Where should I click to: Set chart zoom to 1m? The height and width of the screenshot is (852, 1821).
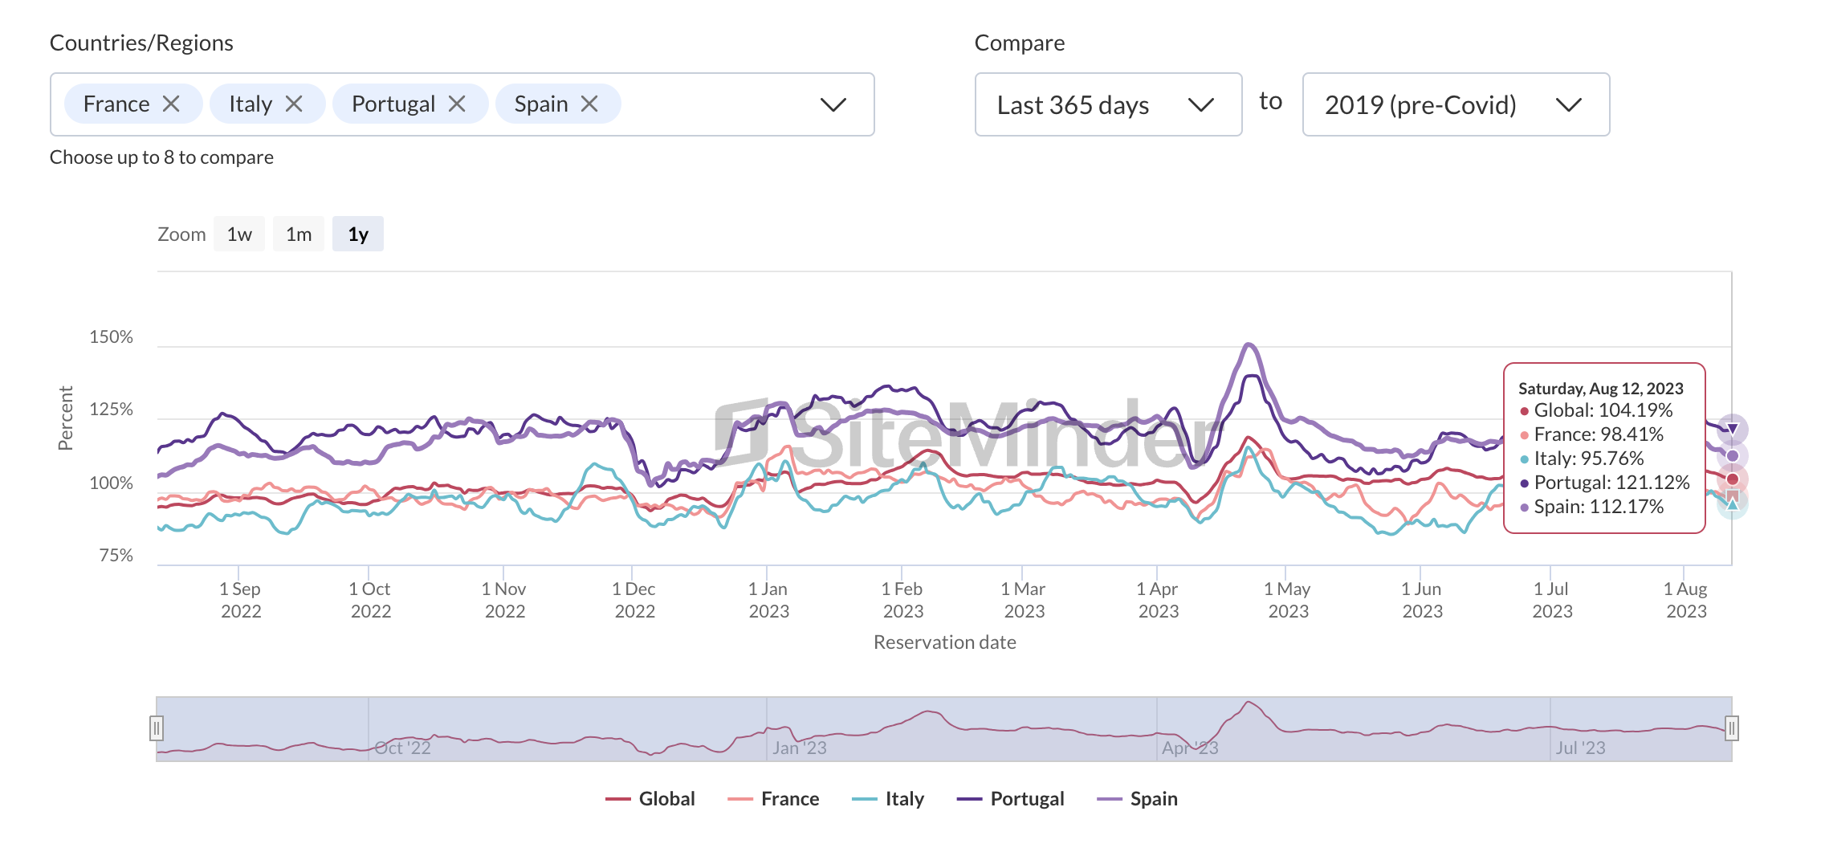(299, 234)
